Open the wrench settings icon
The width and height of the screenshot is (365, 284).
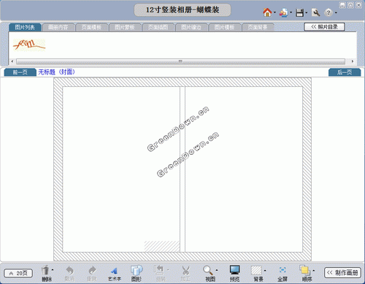click(x=315, y=12)
